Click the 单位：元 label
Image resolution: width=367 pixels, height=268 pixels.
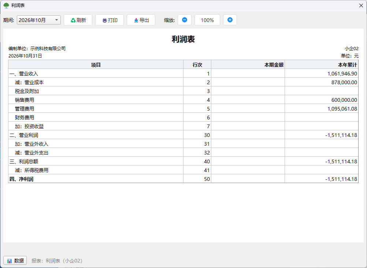point(349,56)
